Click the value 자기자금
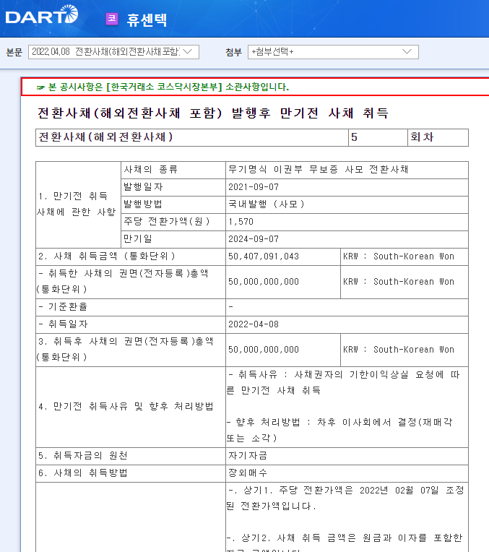Viewport: 489px width, 552px height. [x=248, y=456]
